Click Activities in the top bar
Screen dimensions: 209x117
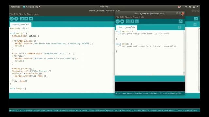coord(15,7)
